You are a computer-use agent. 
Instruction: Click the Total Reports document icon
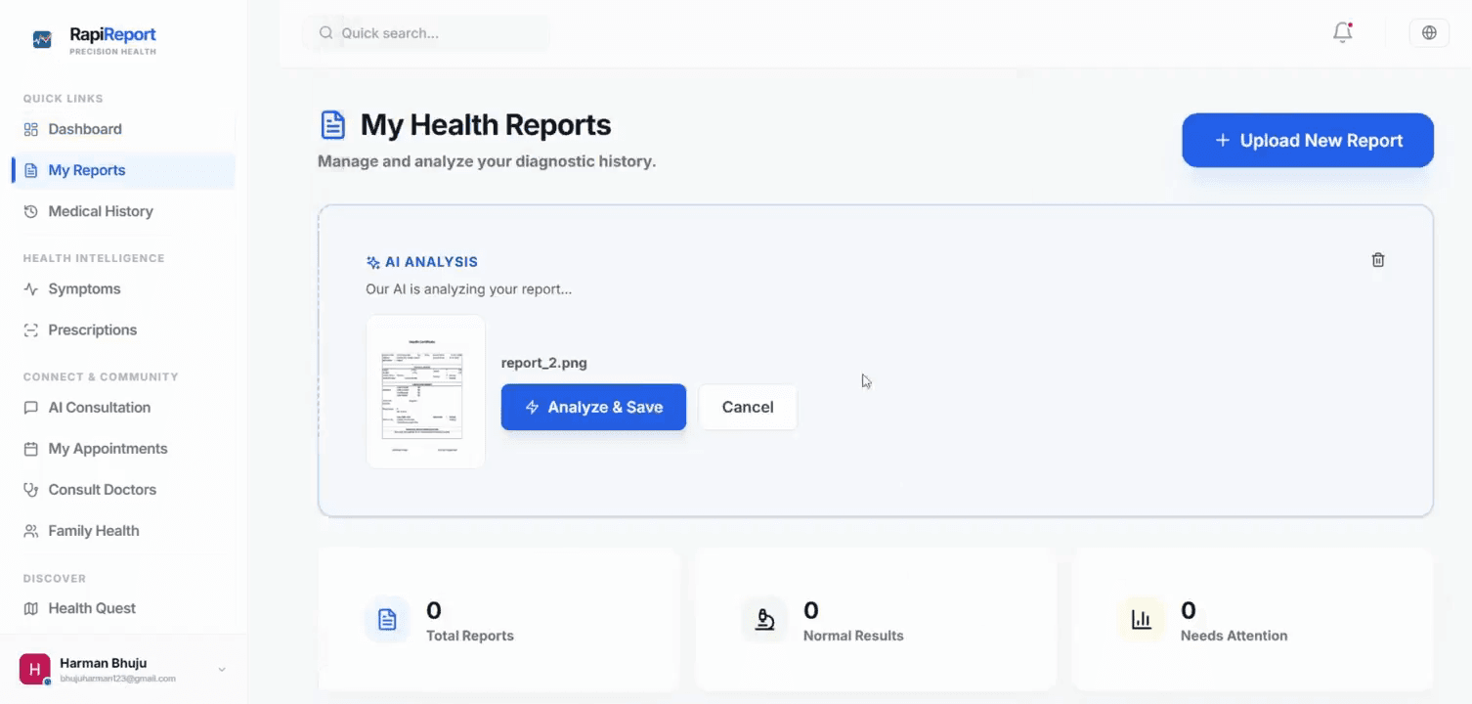(x=387, y=620)
